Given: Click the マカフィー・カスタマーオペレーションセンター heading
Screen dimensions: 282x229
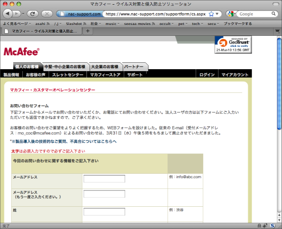Looking at the screenshot, I should pyautogui.click(x=53, y=90).
